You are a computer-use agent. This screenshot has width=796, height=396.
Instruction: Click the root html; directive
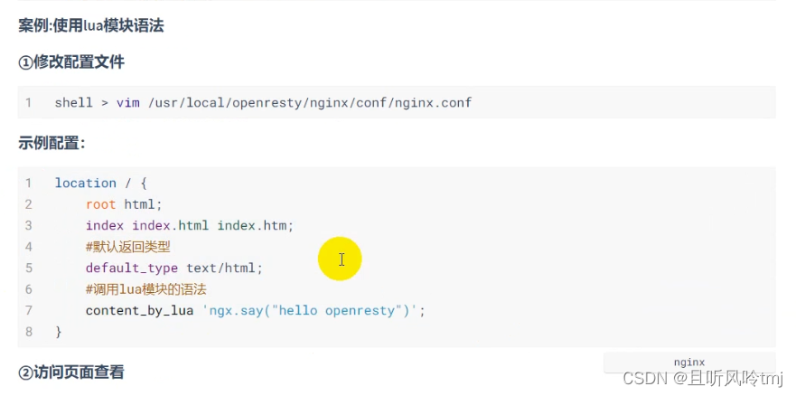[x=124, y=204]
